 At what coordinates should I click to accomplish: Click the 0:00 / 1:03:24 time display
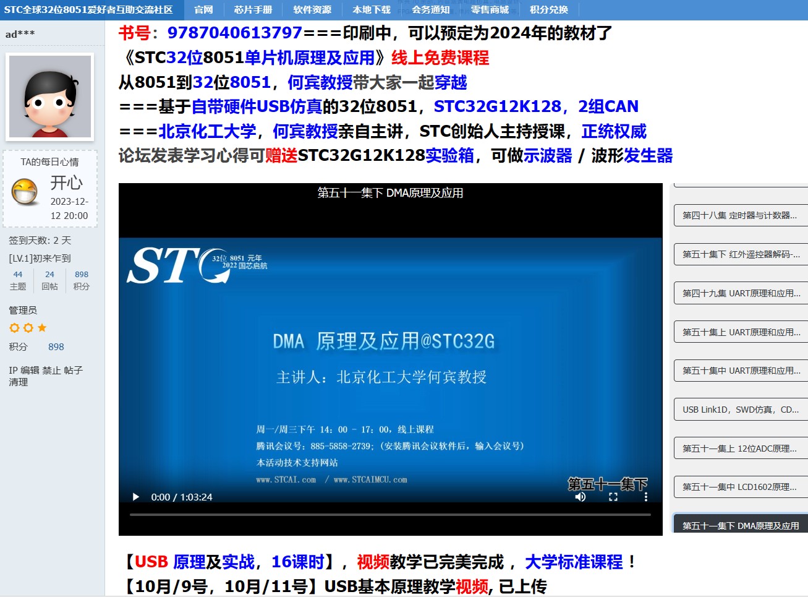point(182,497)
